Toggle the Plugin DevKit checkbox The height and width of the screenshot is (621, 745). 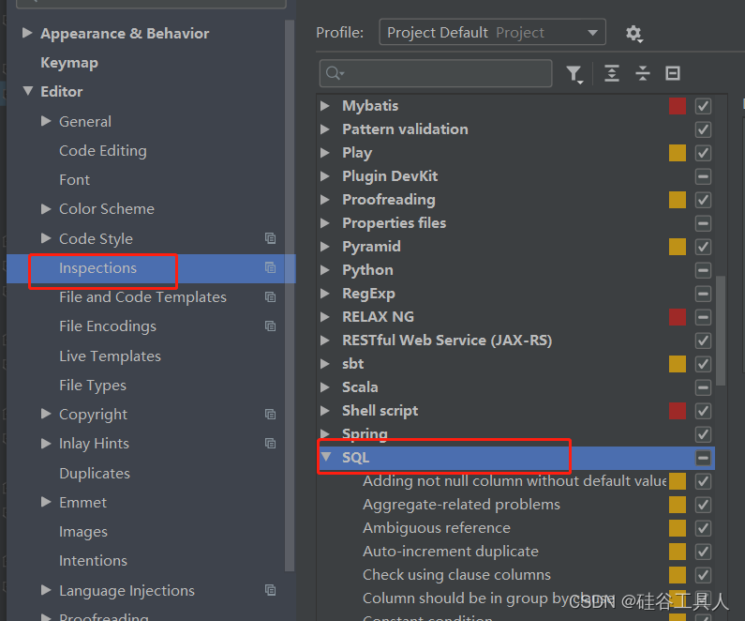703,176
